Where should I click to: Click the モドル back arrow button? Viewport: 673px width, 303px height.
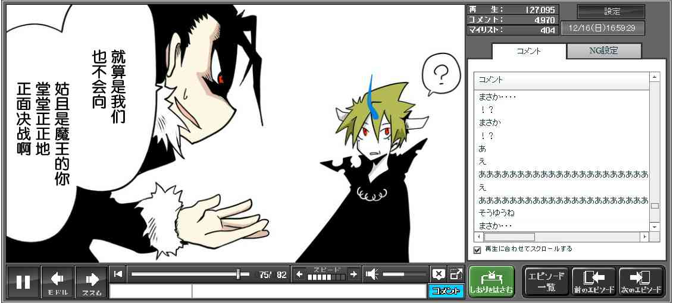click(x=58, y=282)
